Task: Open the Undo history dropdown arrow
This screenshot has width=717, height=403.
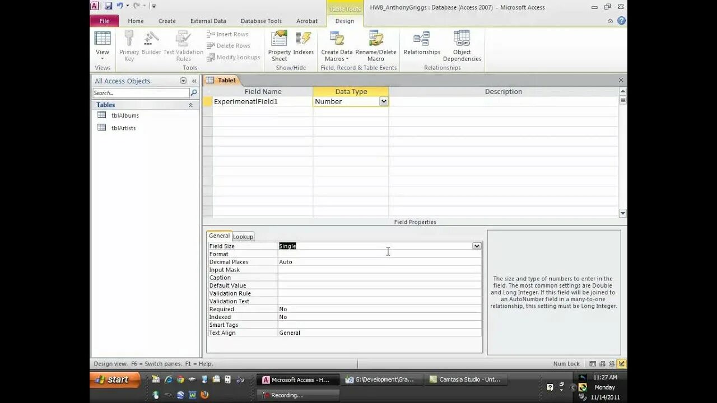Action: click(x=128, y=6)
